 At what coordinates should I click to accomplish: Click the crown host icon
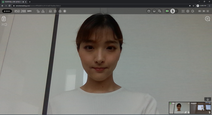(149, 11)
